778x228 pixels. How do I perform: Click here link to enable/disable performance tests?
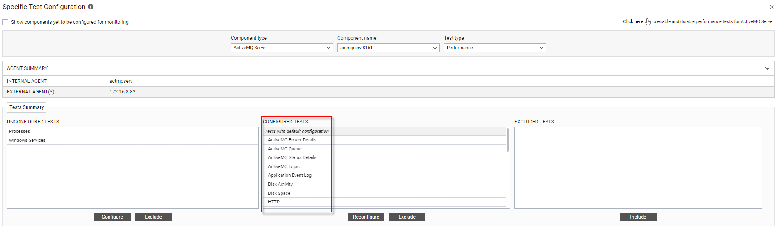pos(633,21)
